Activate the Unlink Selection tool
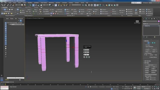Image resolution: width=160 pixels, height=90 pixels. [10, 5]
